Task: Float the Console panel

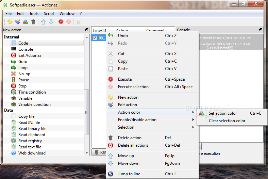Action: point(260,30)
